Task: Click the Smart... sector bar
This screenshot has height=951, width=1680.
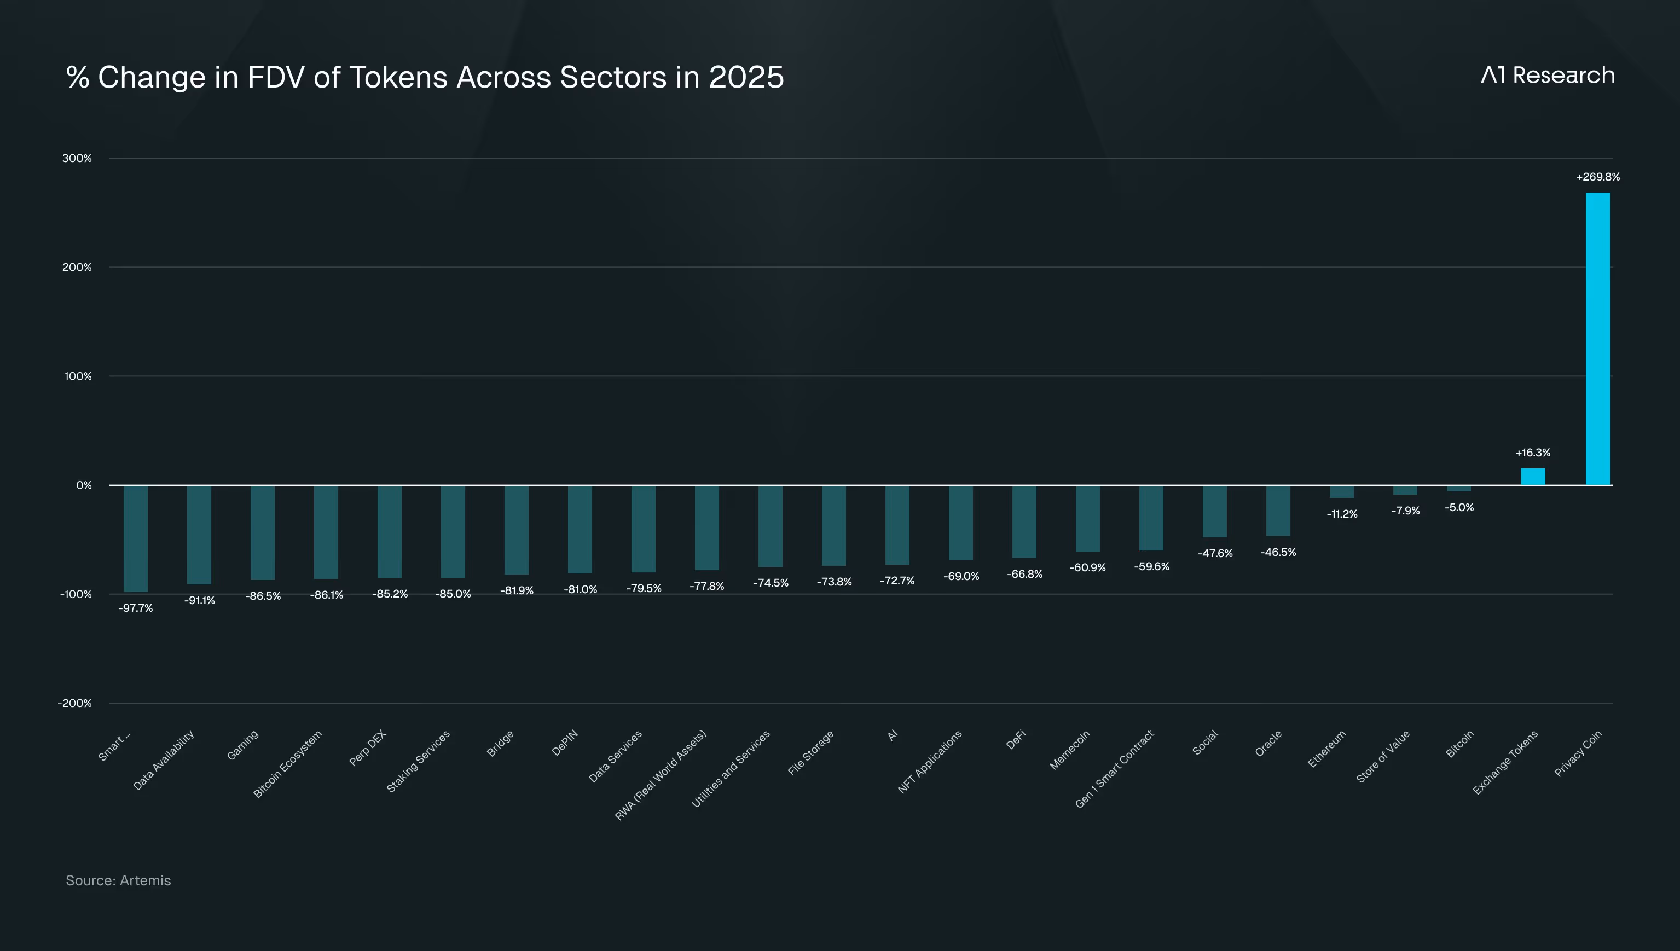Action: click(x=135, y=538)
